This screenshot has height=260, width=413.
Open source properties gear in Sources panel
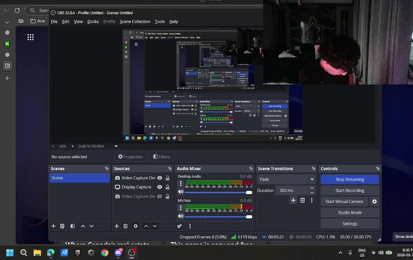[135, 226]
